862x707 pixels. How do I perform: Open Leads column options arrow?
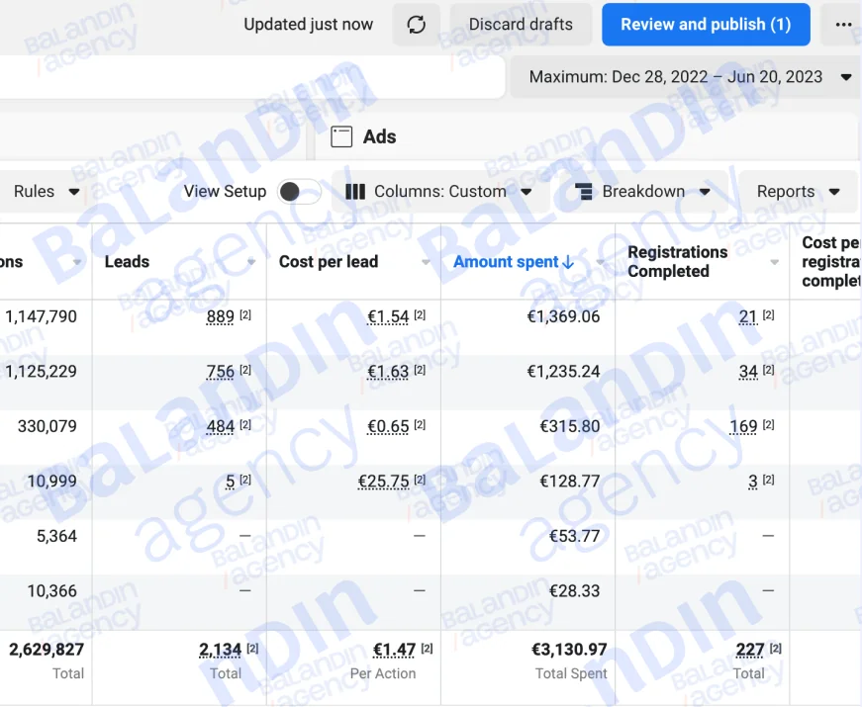click(251, 262)
